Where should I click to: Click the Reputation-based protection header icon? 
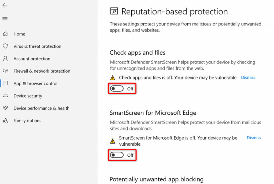pos(114,11)
